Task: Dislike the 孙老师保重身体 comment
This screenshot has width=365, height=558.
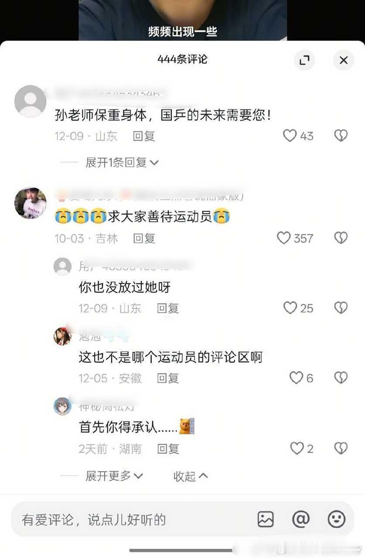Action: 341,136
